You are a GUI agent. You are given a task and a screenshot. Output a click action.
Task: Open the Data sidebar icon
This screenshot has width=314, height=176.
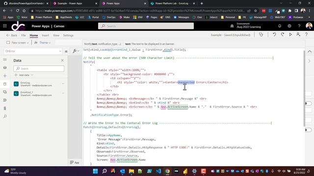[5, 84]
